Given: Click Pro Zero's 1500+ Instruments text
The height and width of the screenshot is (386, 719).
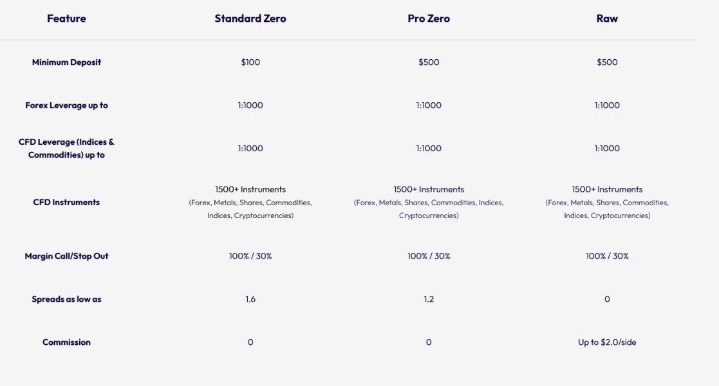Looking at the screenshot, I should coord(429,190).
